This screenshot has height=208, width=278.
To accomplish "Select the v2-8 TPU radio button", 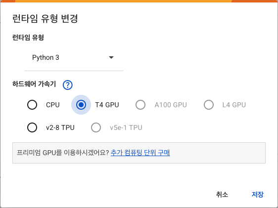I will click(x=32, y=127).
